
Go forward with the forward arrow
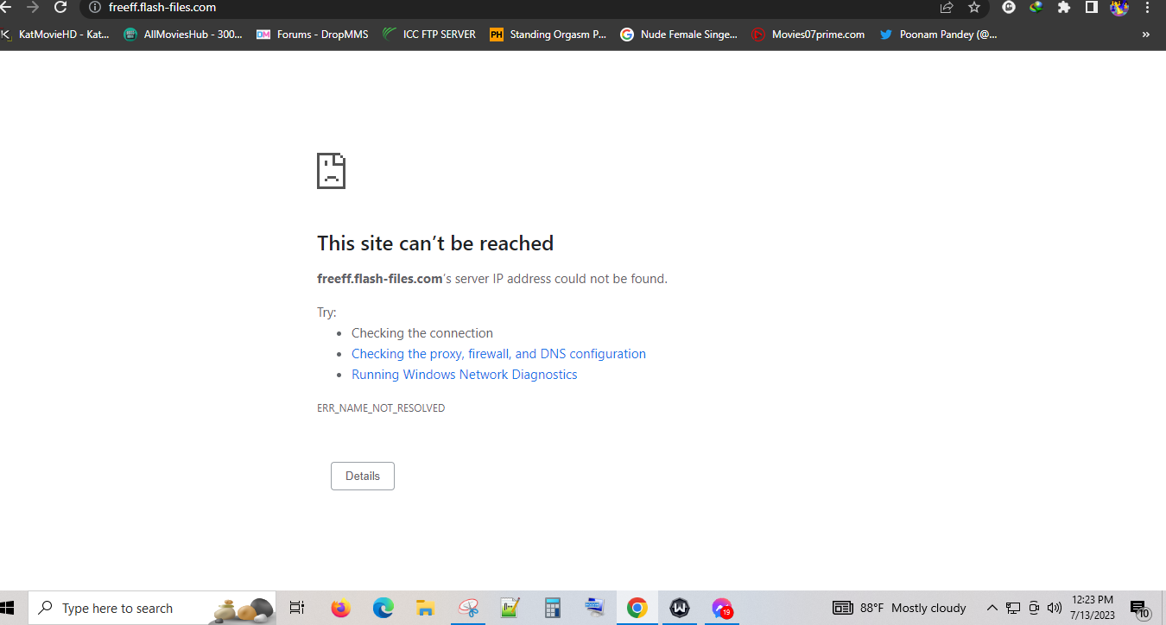(x=33, y=7)
